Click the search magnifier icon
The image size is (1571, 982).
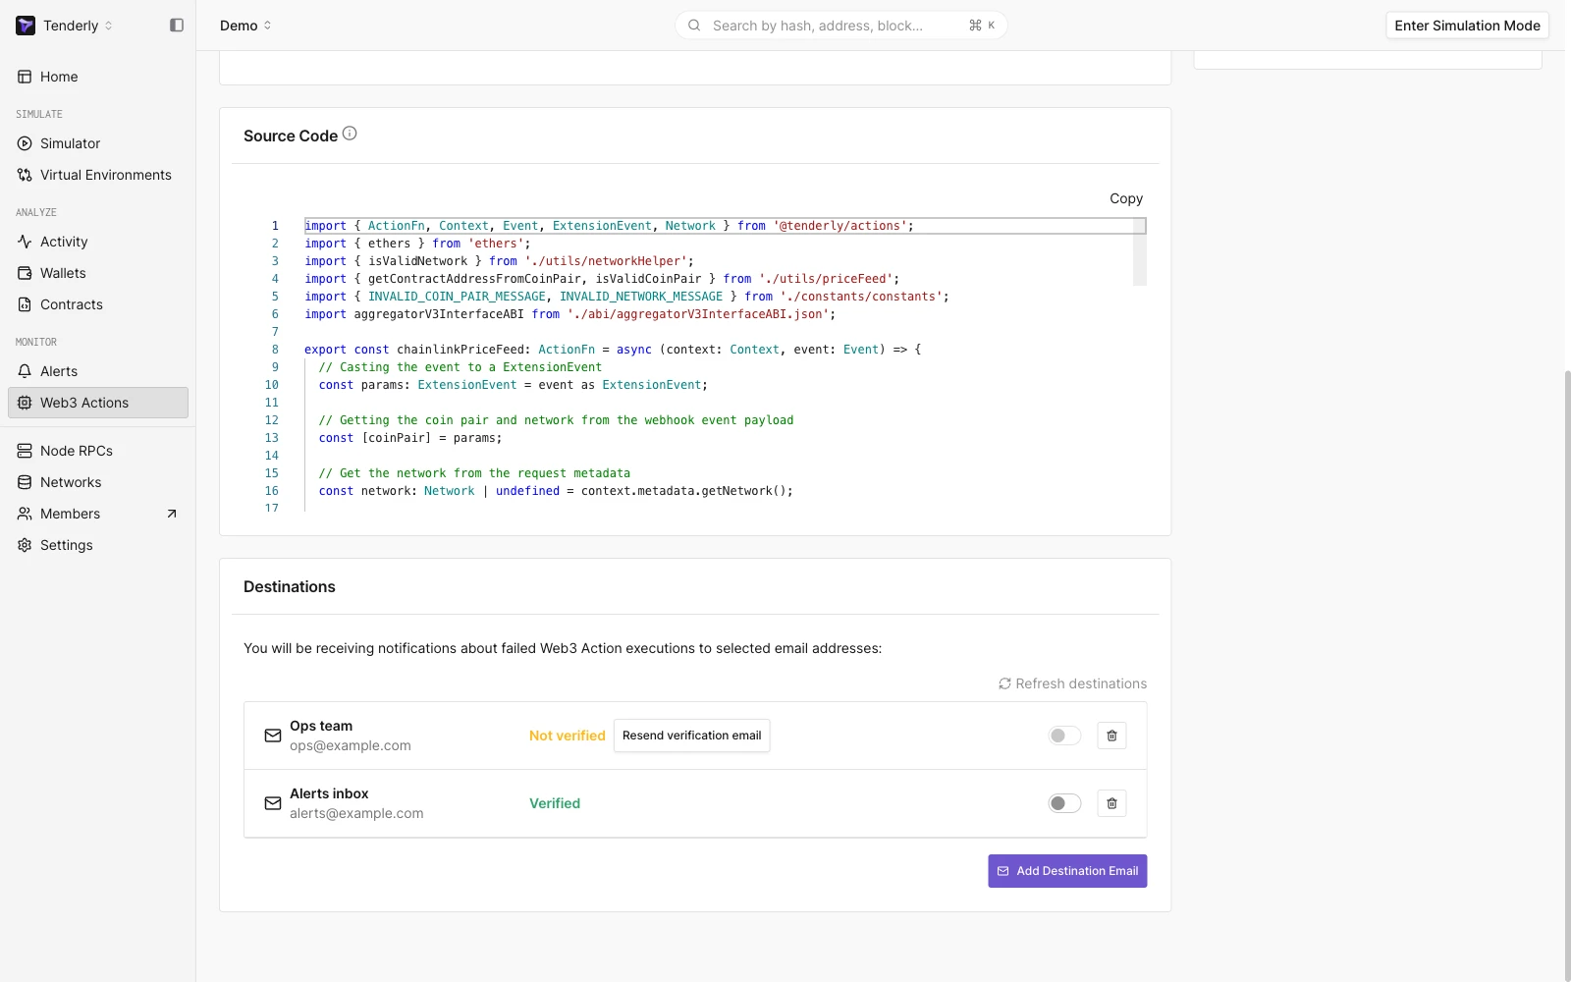pyautogui.click(x=694, y=26)
